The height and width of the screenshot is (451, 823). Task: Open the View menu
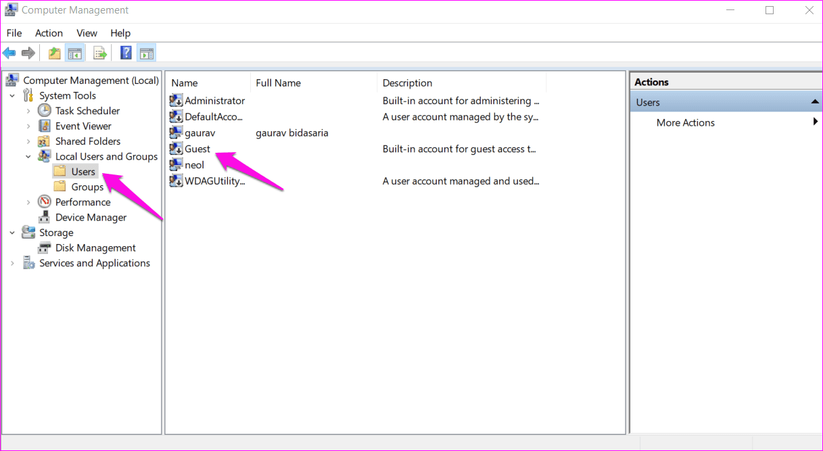(x=86, y=32)
